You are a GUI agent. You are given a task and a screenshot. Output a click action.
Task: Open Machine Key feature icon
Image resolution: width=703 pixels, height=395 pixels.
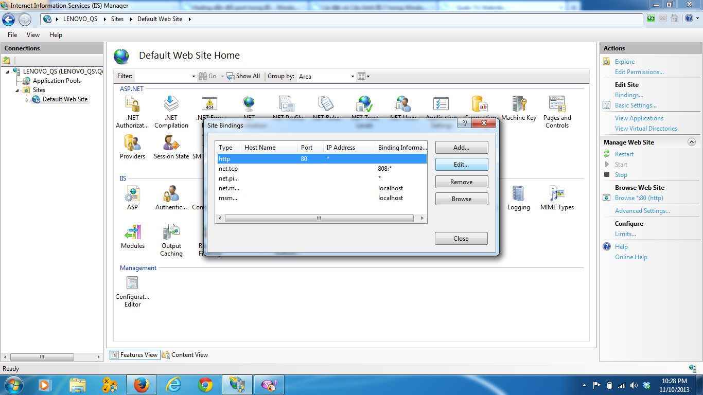point(519,104)
